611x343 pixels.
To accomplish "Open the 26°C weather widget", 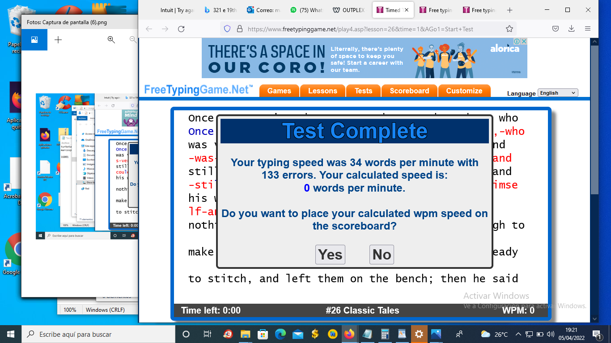I will point(494,334).
